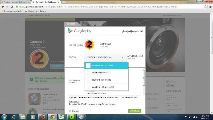Click the X icon next to Cancel

point(70,111)
